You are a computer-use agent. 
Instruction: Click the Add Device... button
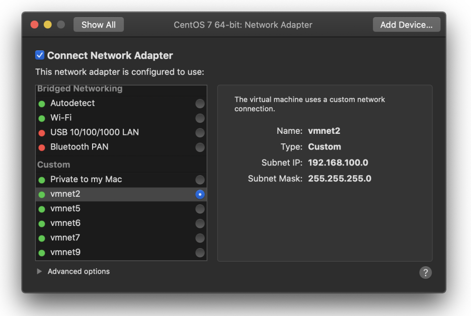coord(407,25)
